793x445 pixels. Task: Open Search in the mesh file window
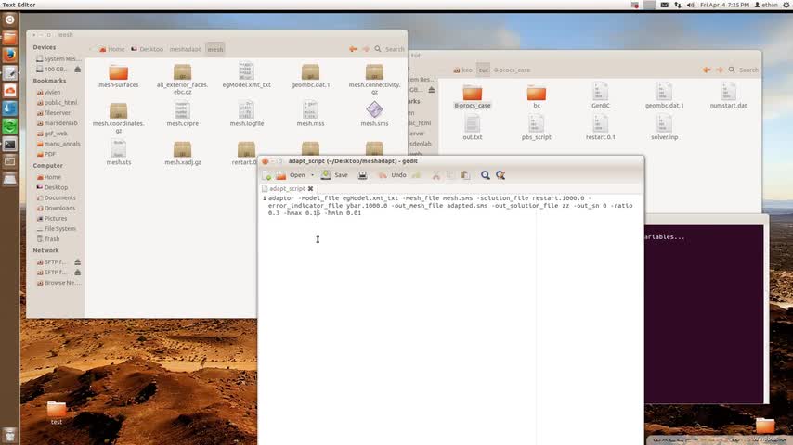[389, 49]
